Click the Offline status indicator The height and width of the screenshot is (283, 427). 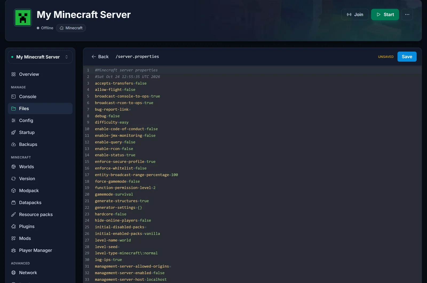[45, 28]
